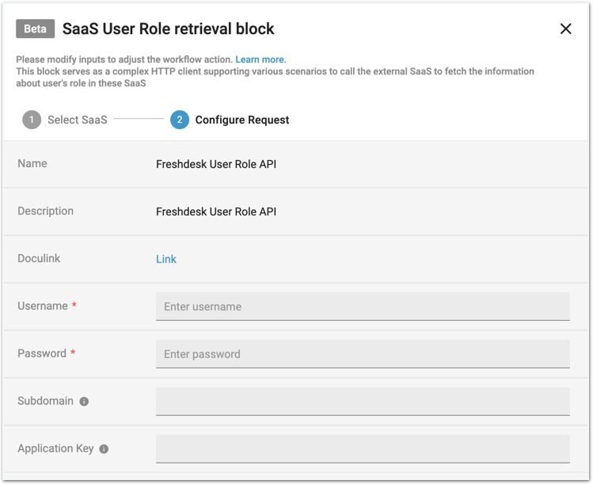This screenshot has height=484, width=593.
Task: Select the Configure Request step label
Action: click(241, 120)
